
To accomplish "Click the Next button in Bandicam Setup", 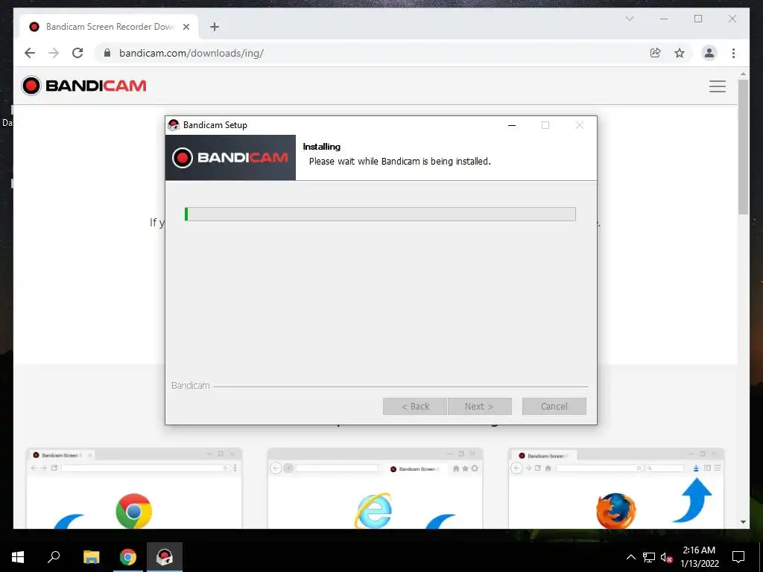I will 479,406.
